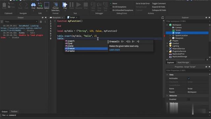The width and height of the screenshot is (211, 119).
Task: Choose 'clone' from autocomplete list
Action: (86, 46)
